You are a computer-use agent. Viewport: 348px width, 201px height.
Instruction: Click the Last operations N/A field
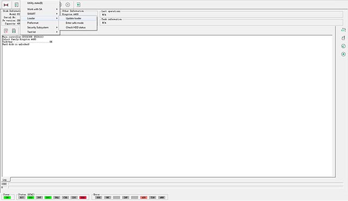(x=221, y=15)
